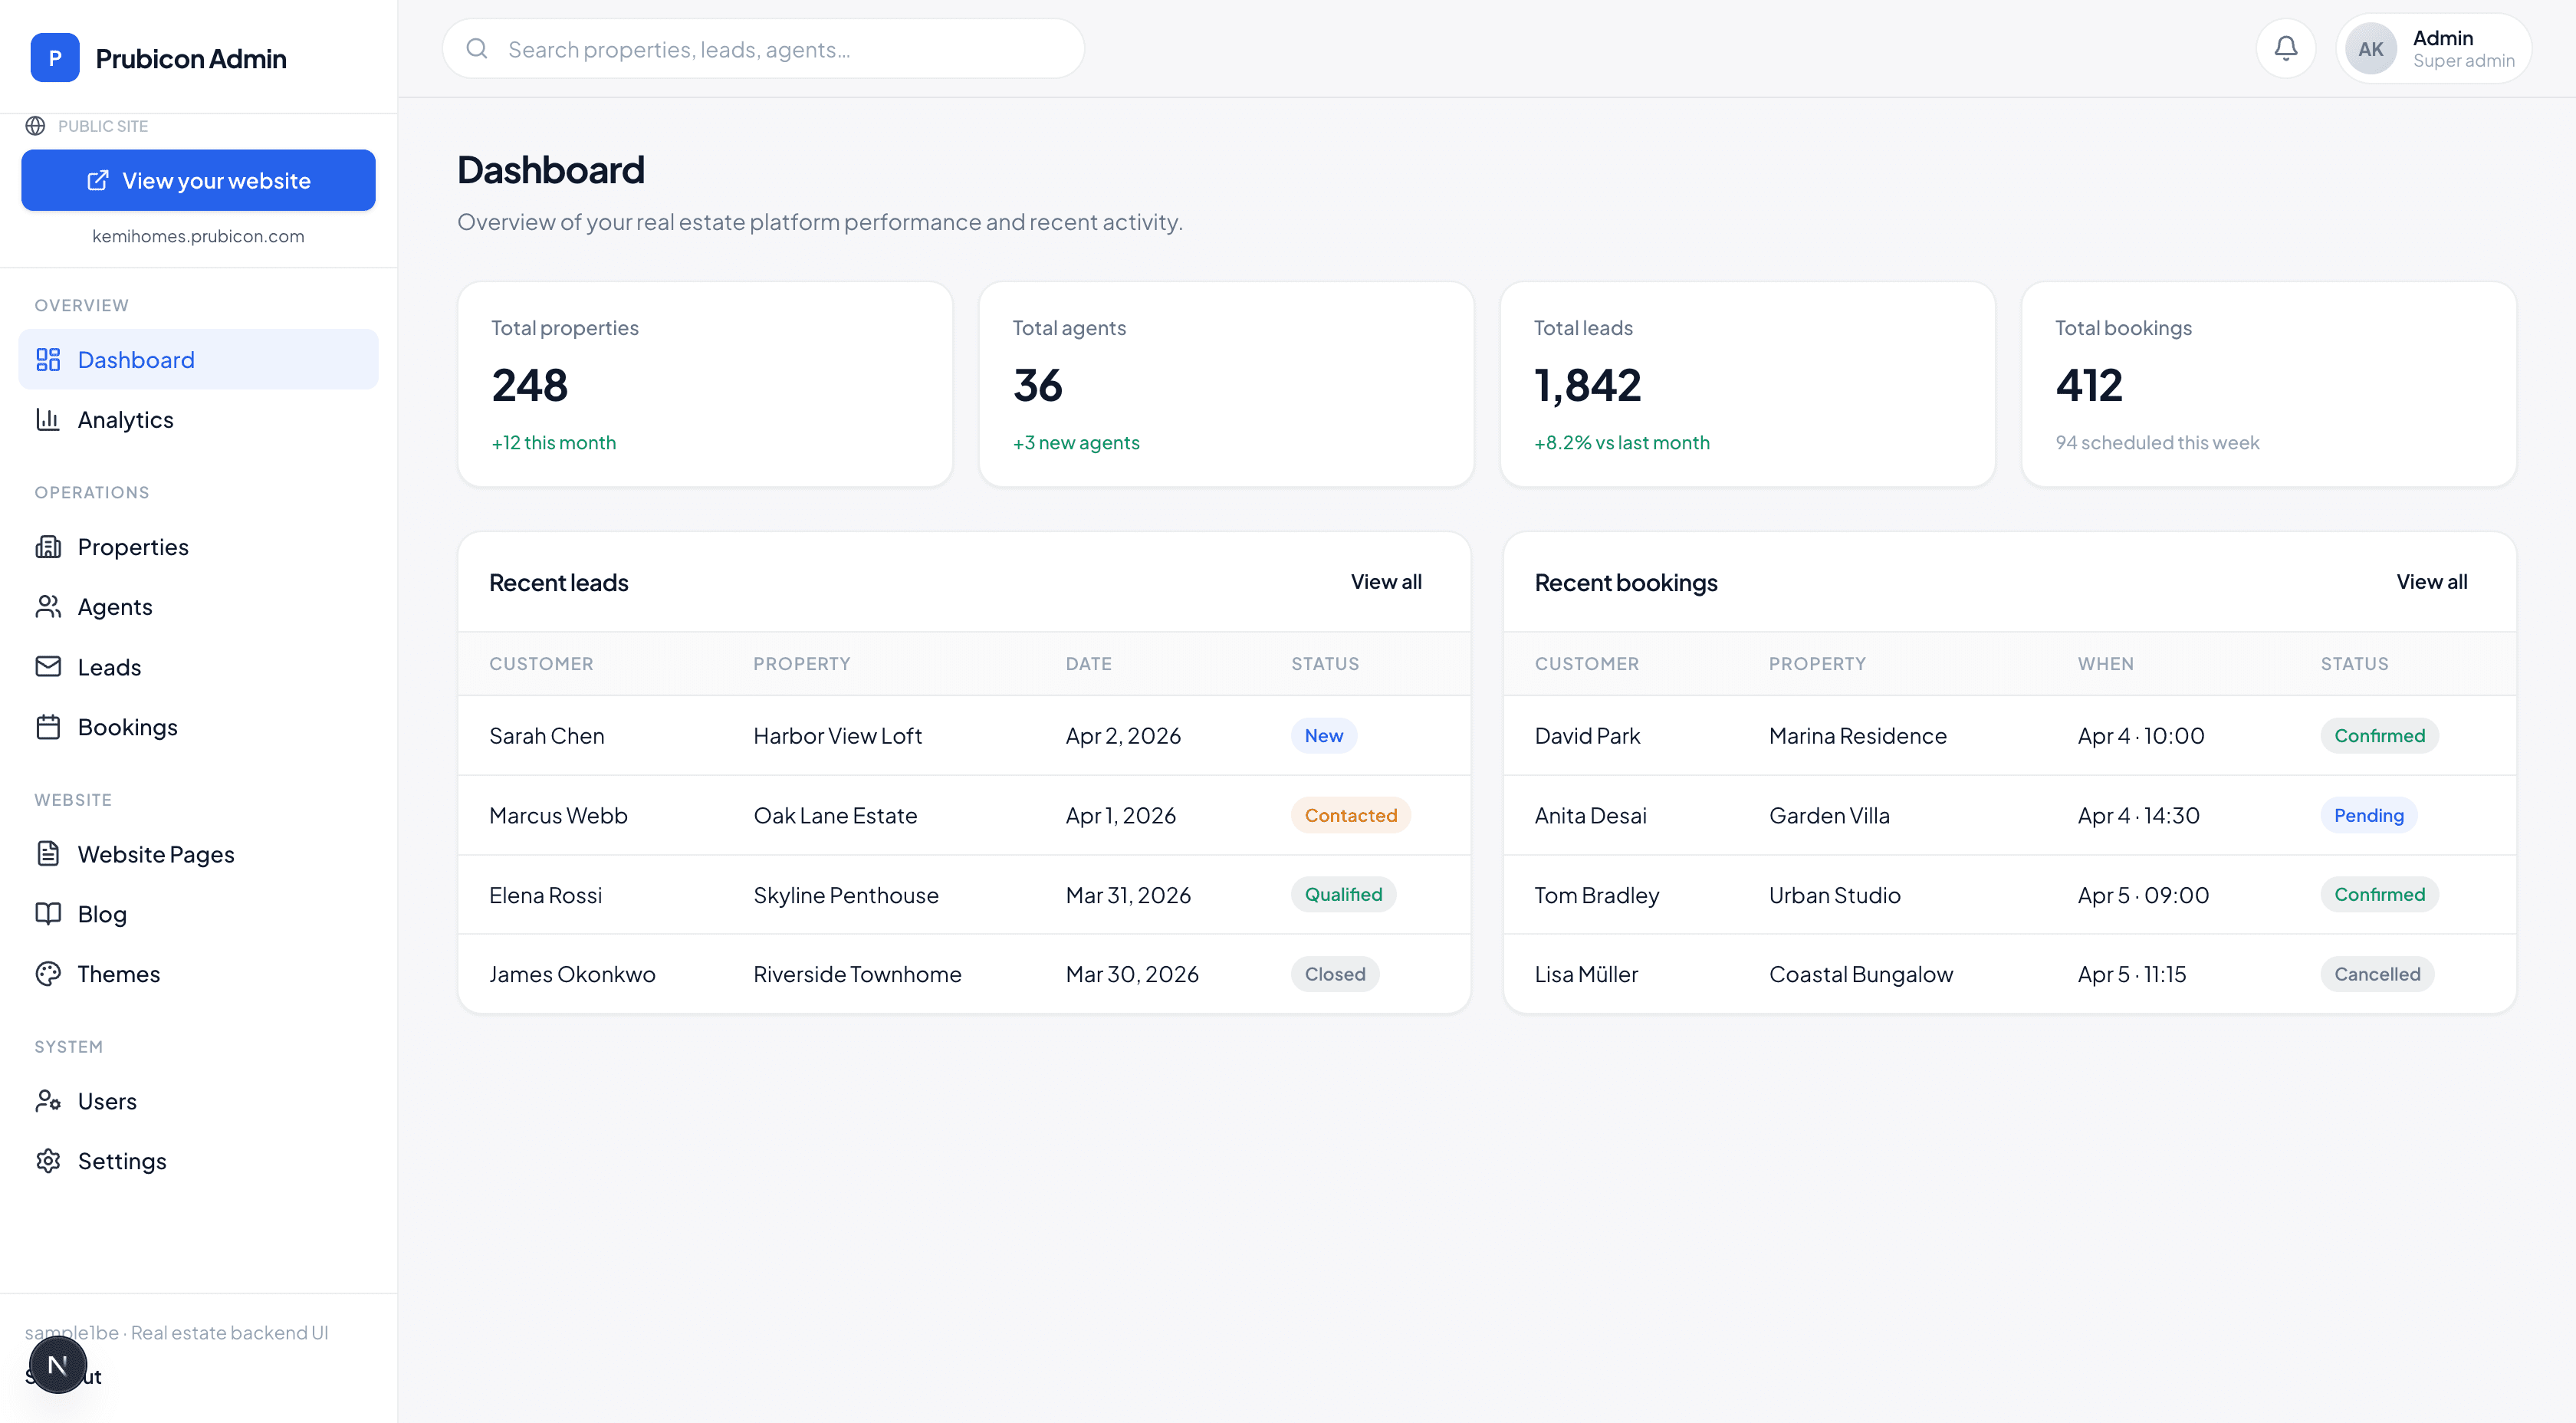The width and height of the screenshot is (2576, 1423).
Task: Click the search properties input field
Action: point(760,48)
